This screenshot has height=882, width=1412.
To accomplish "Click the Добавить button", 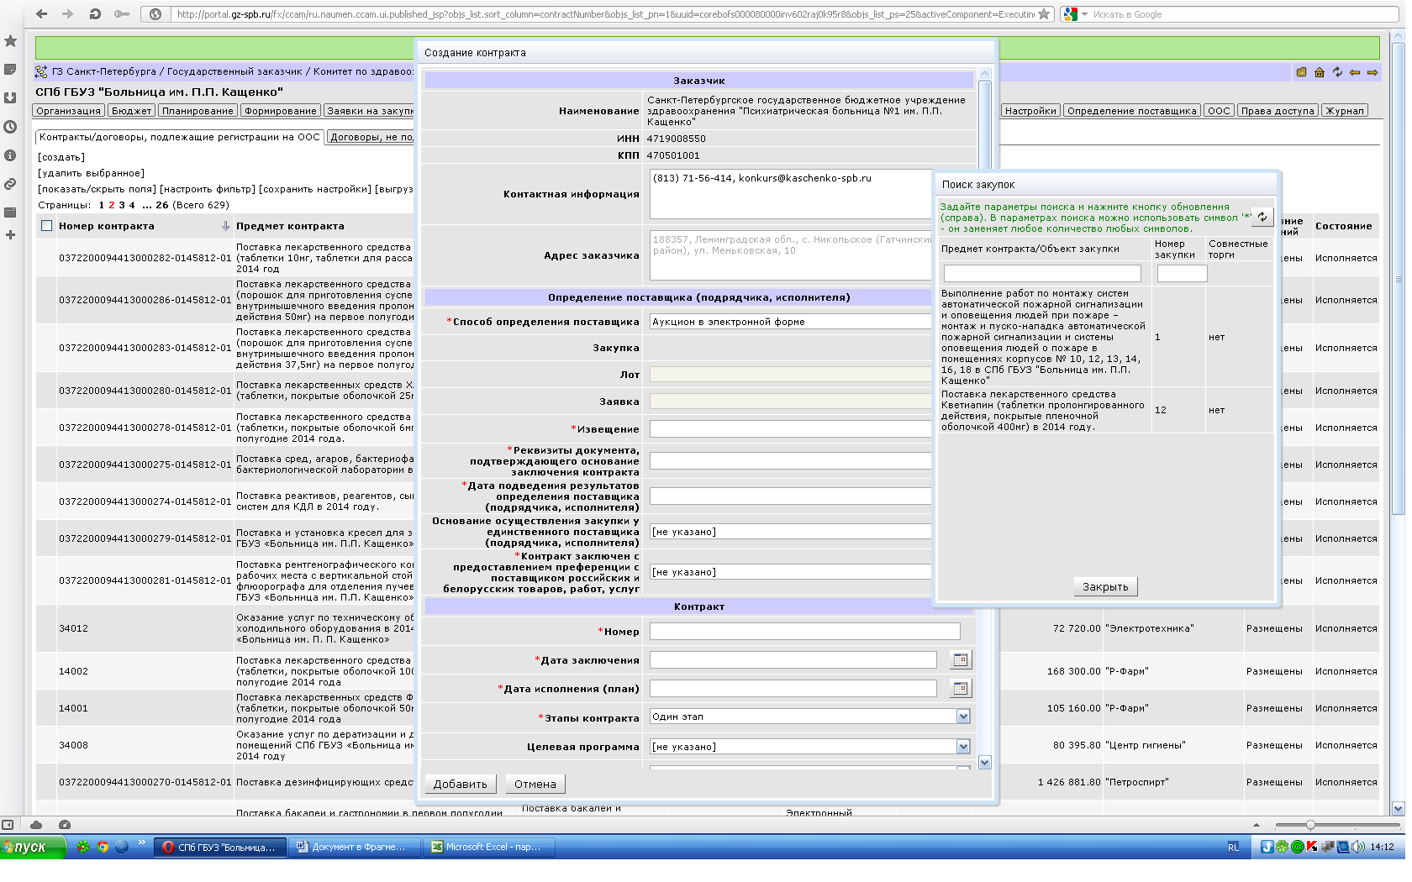I will pos(461,784).
